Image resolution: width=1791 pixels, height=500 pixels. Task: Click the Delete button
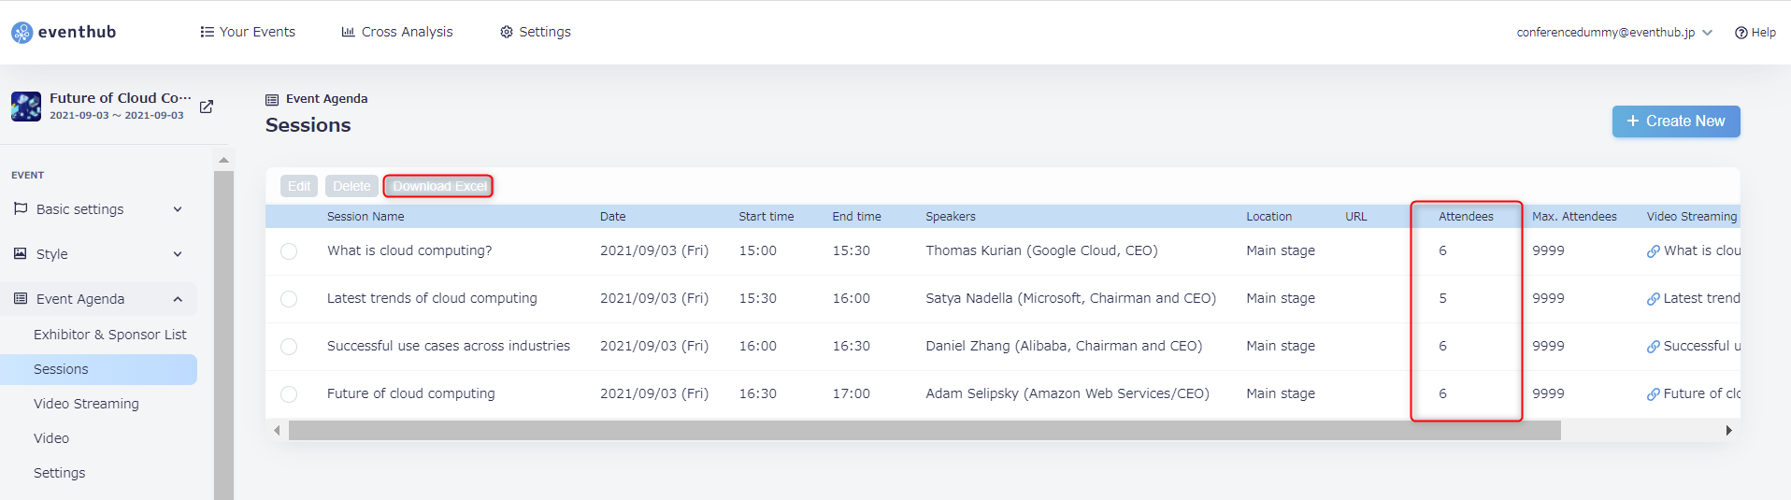tap(351, 186)
